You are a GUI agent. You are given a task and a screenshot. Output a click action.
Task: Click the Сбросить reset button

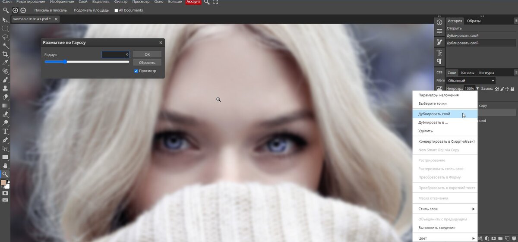pyautogui.click(x=147, y=63)
